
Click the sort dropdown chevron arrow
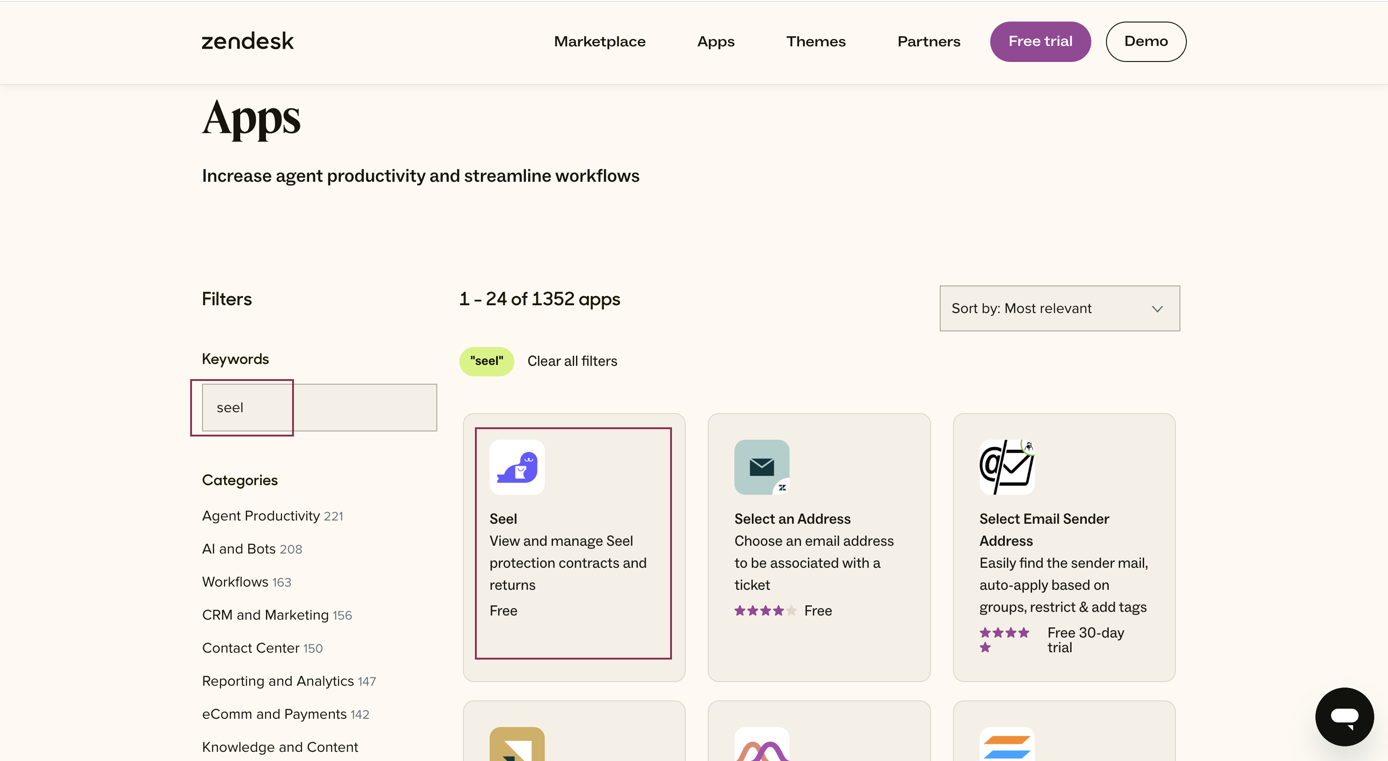(x=1157, y=308)
